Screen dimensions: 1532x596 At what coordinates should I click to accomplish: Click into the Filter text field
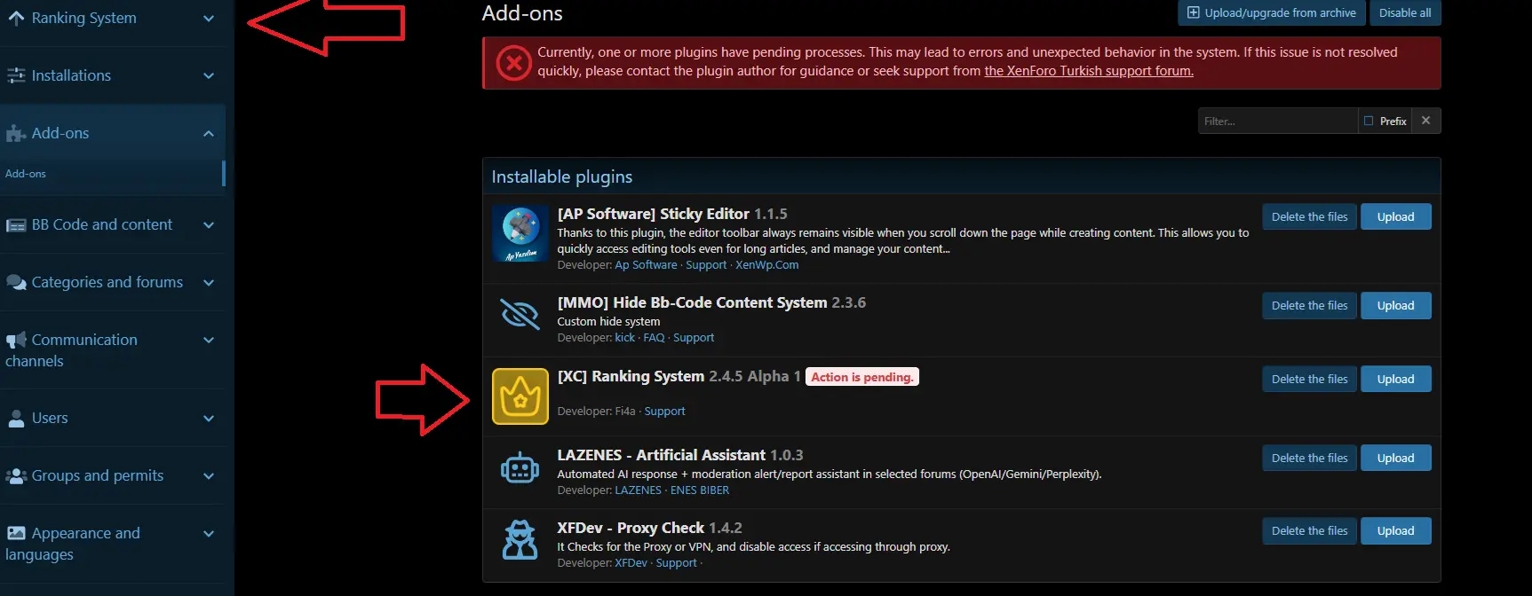(1276, 121)
